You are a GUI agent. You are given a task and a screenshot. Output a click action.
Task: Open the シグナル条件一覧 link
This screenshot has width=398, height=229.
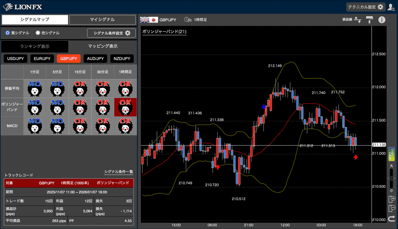pyautogui.click(x=118, y=171)
